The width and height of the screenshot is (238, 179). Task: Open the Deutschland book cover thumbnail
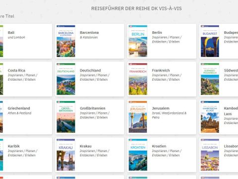66,79
